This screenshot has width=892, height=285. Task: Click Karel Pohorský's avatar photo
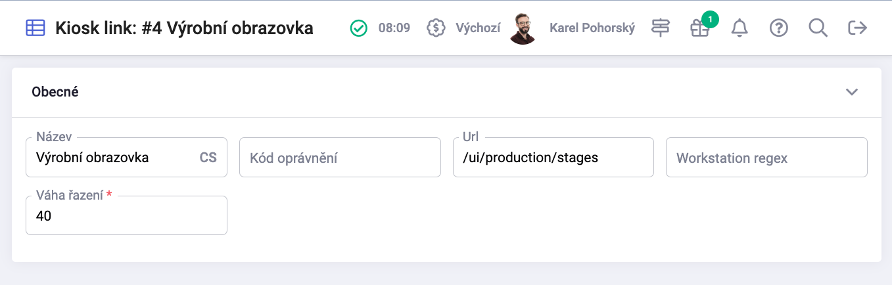523,28
